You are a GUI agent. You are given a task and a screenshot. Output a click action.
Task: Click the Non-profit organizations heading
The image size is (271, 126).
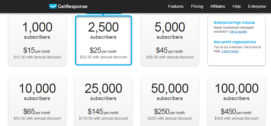[235, 42]
